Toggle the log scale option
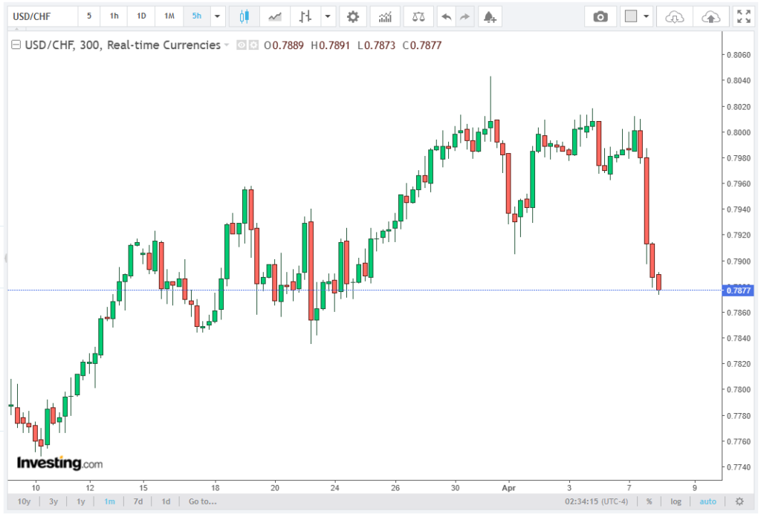Image resolution: width=761 pixels, height=517 pixels. tap(676, 501)
